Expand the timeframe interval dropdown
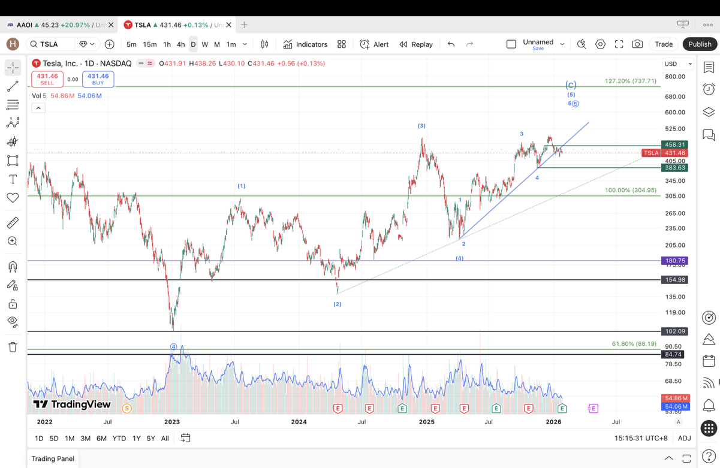The image size is (720, 468). (245, 44)
